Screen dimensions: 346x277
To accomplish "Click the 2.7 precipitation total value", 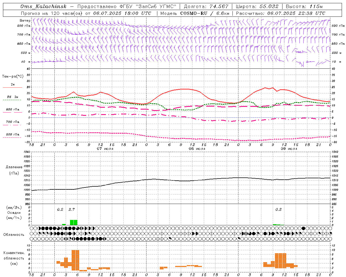I will 71,209.
